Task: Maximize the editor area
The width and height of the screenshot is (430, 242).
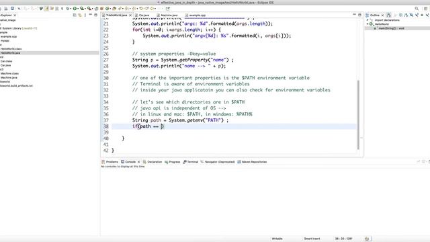Action: (360, 15)
